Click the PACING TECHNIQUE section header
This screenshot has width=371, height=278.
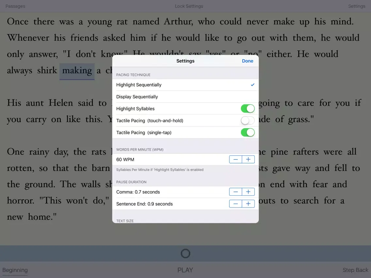coord(133,75)
